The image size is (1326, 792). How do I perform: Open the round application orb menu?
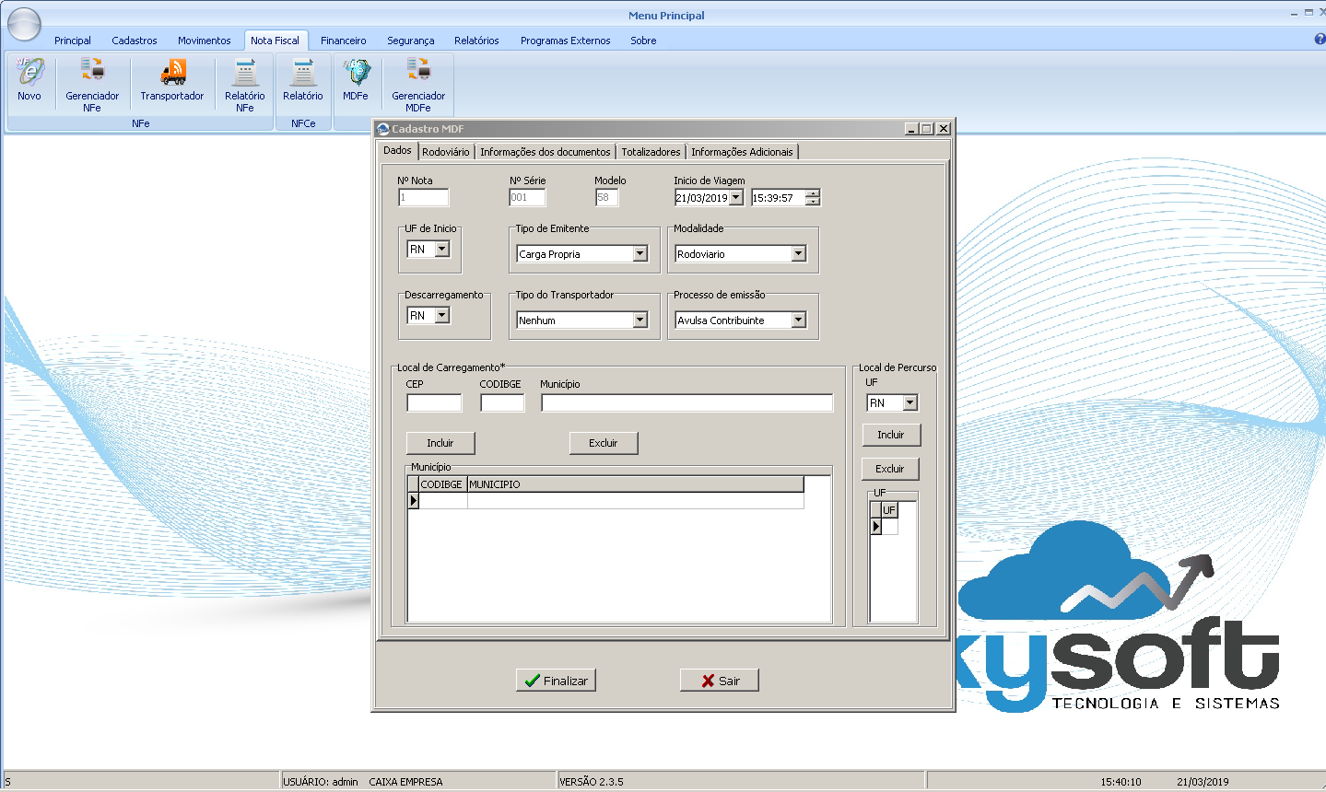[x=24, y=24]
